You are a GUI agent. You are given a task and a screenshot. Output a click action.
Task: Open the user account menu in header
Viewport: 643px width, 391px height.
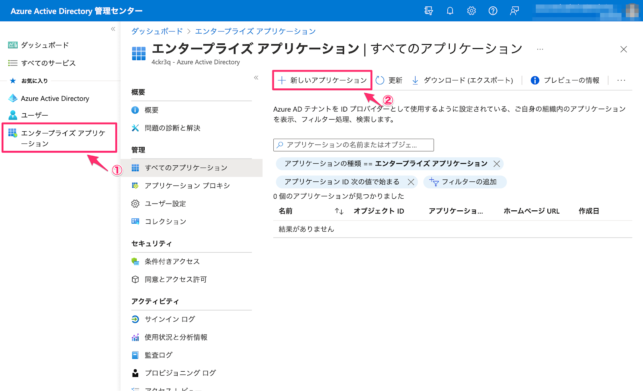(x=587, y=11)
